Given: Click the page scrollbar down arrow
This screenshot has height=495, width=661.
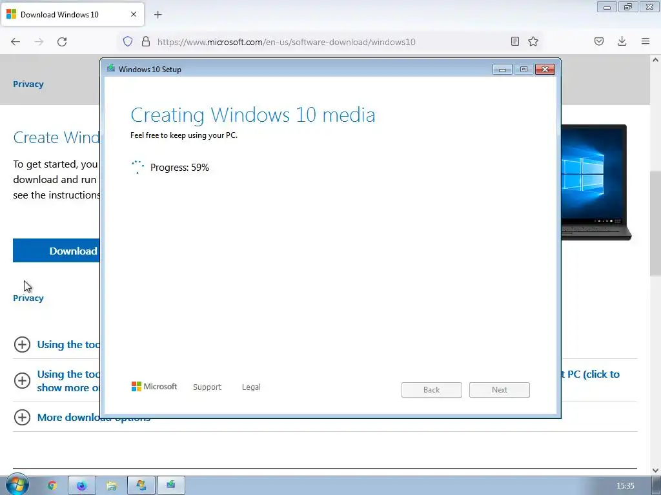Looking at the screenshot, I should click(x=655, y=470).
